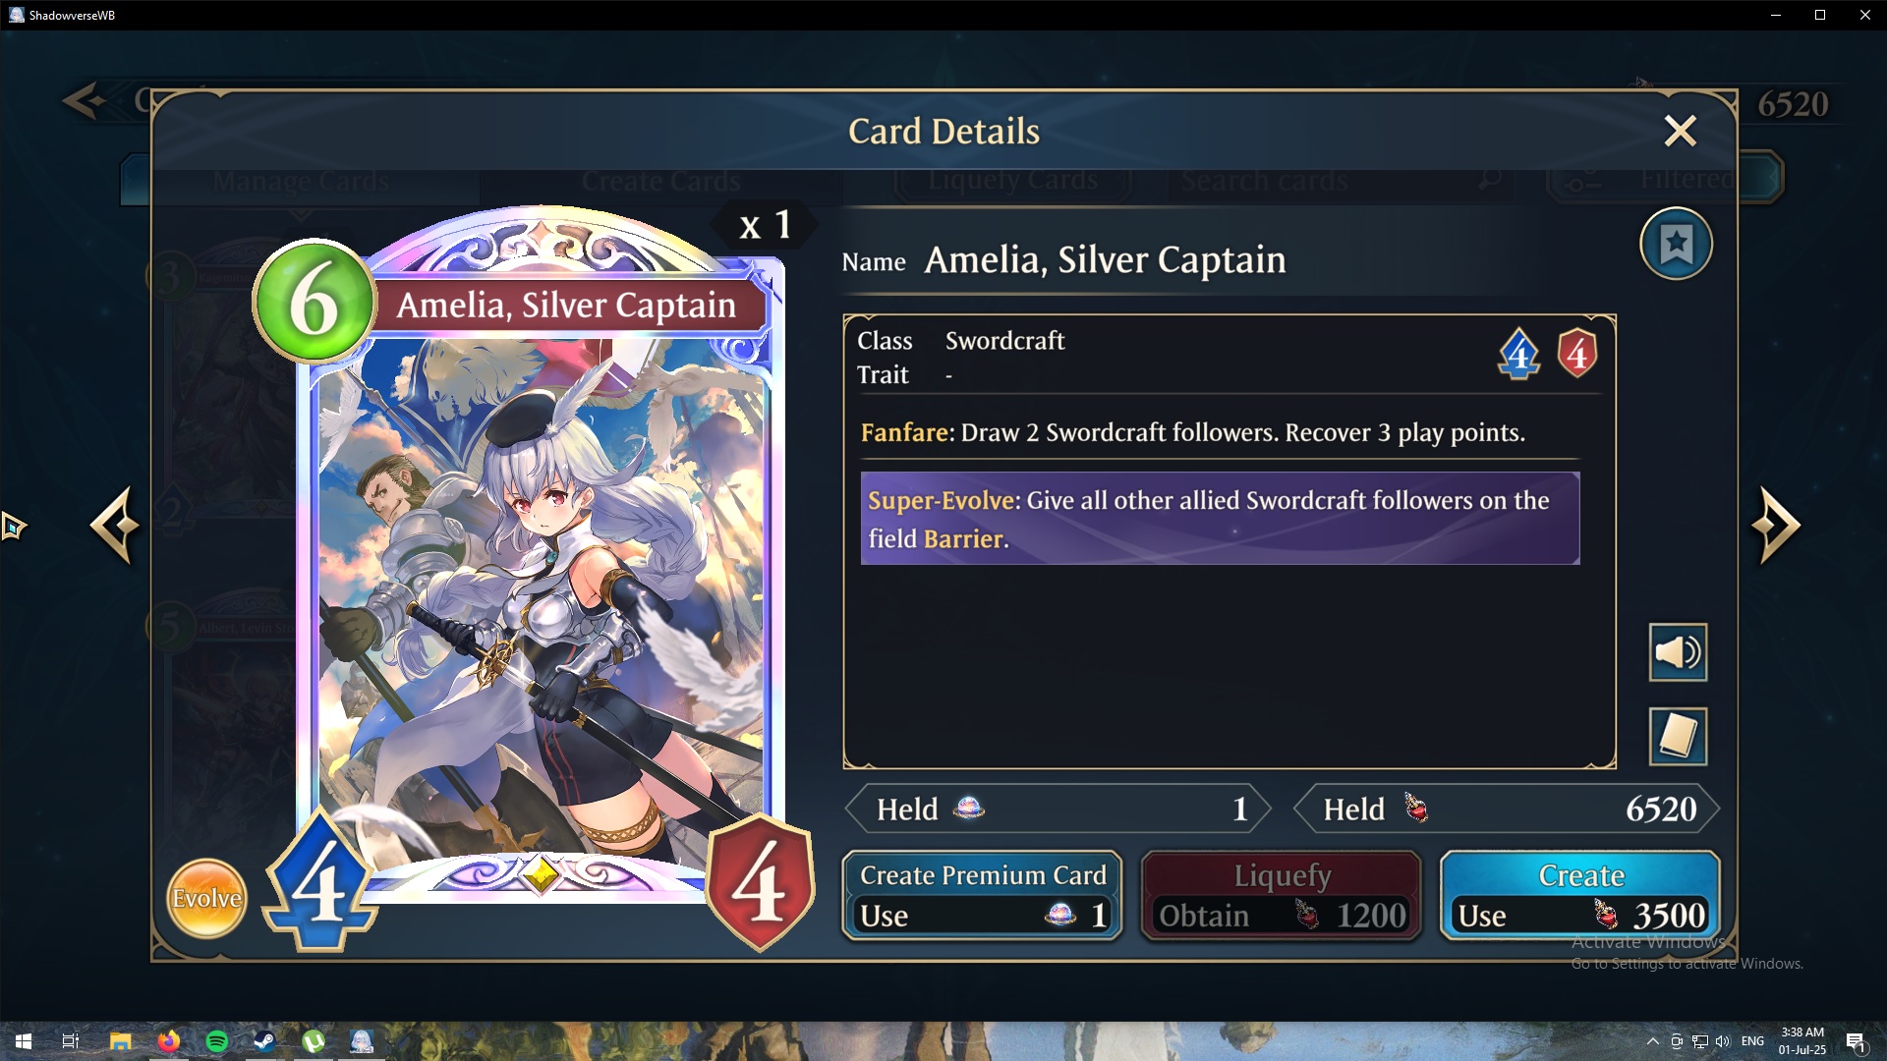Open File Explorer from the taskbar
Screen dimensions: 1887x1061
pos(120,1041)
